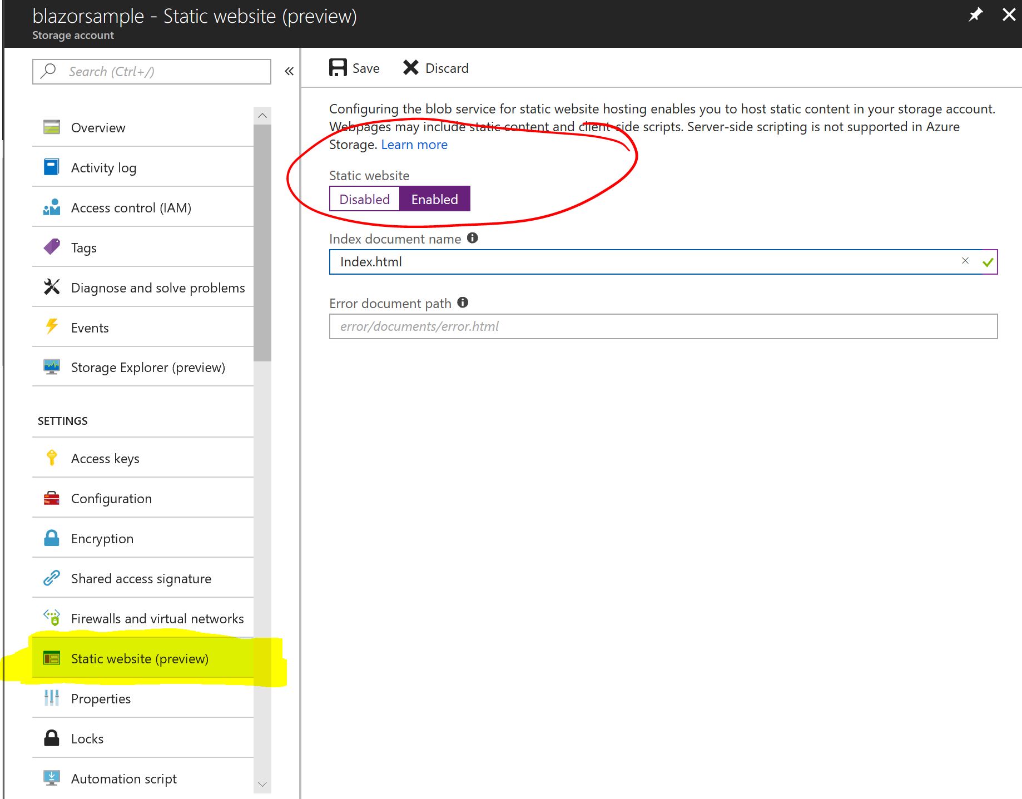Open Activity log
Image resolution: width=1022 pixels, height=799 pixels.
tap(143, 167)
